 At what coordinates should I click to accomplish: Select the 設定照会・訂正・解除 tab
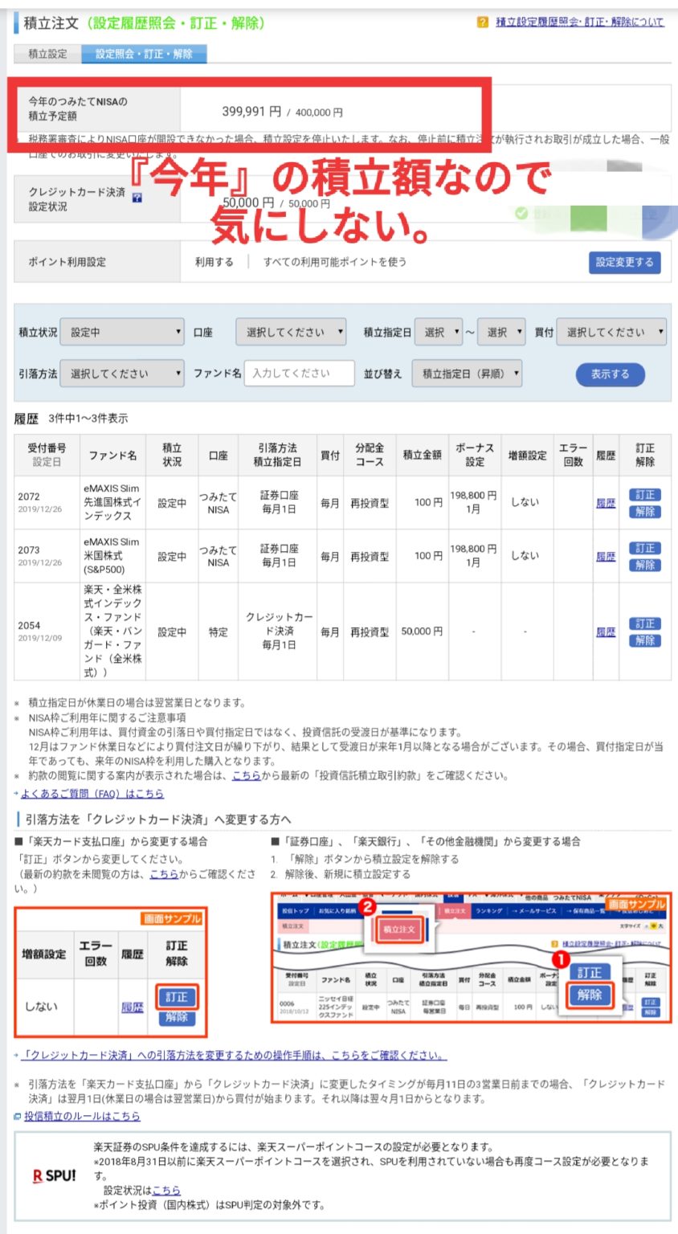pyautogui.click(x=144, y=55)
